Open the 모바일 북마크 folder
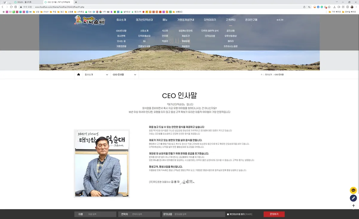 (349, 12)
